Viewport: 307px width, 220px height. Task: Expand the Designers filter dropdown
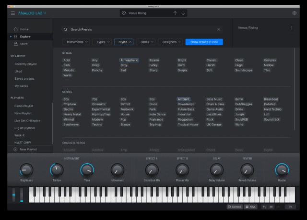click(x=170, y=42)
